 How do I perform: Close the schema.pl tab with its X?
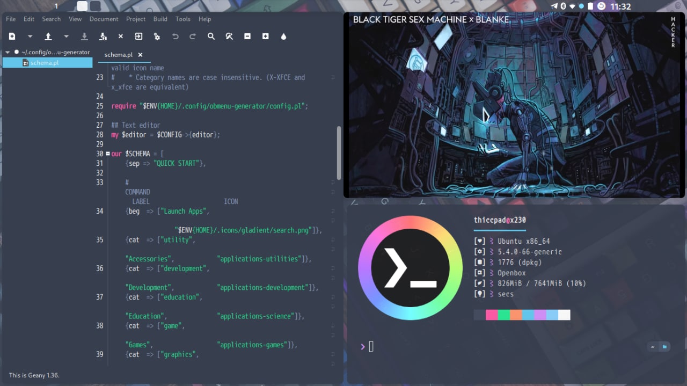[141, 55]
